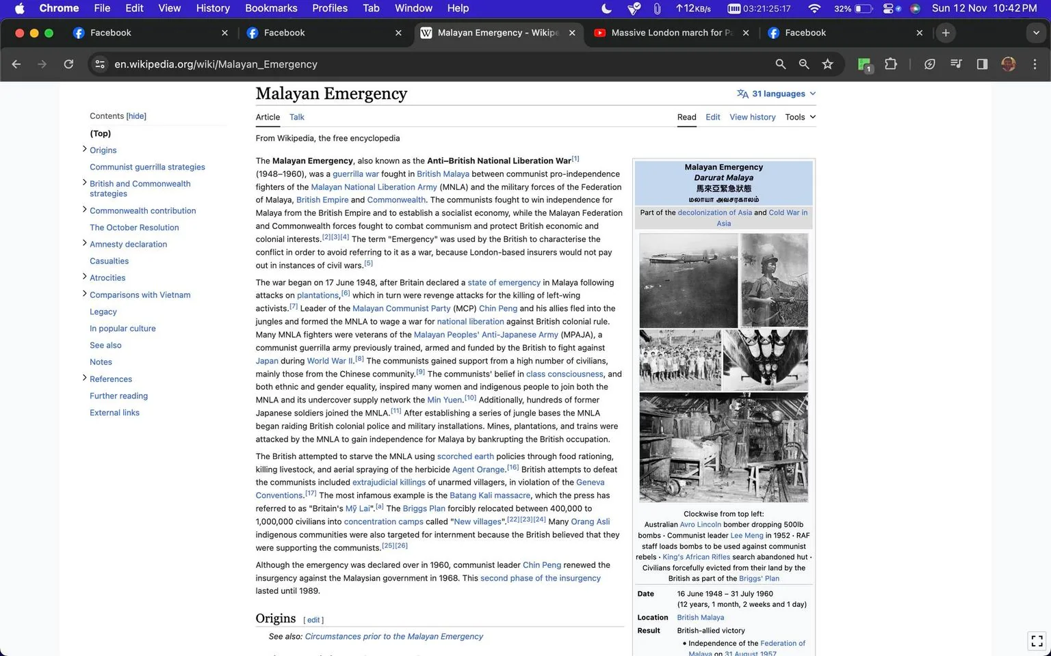Open the Chrome menu in menu bar

point(59,8)
